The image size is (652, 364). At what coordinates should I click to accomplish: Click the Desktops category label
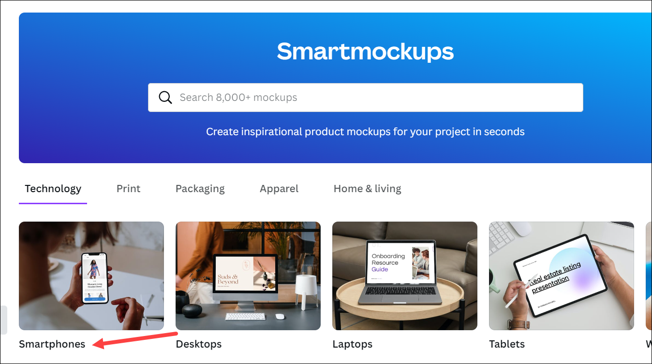click(x=199, y=344)
